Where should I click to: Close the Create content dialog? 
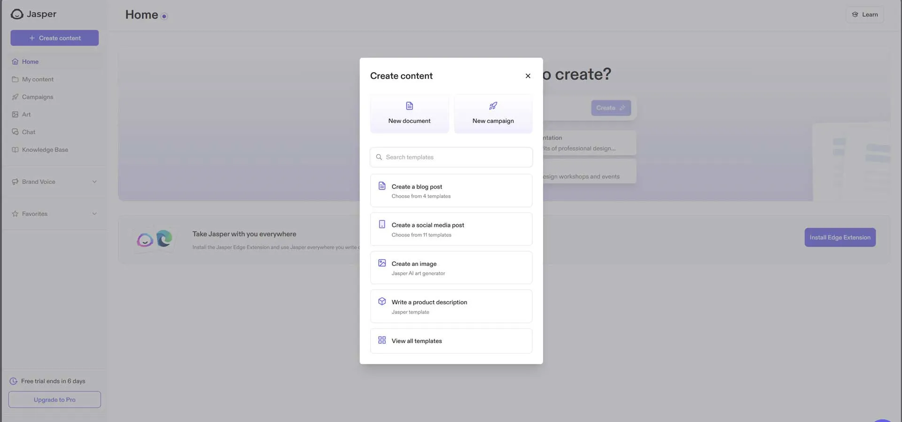[528, 76]
